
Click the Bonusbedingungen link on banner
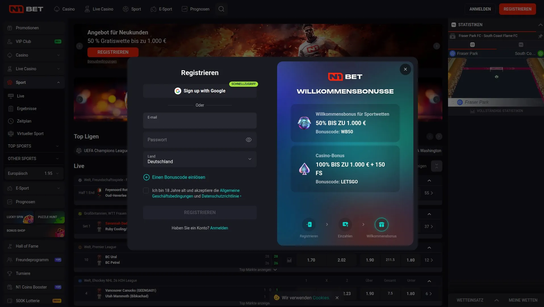click(x=102, y=61)
